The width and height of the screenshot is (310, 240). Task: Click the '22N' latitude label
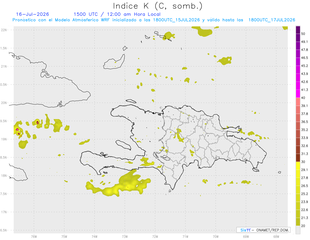pyautogui.click(x=4, y=30)
